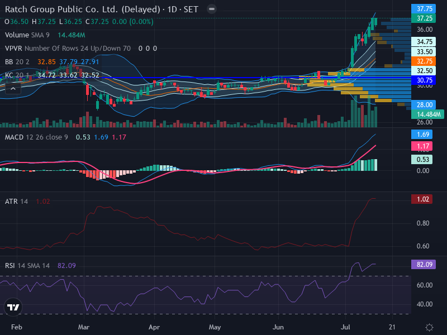Select the Volume SMA 9 indicator legend
Image resolution: width=447 pixels, height=335 pixels.
coord(27,35)
